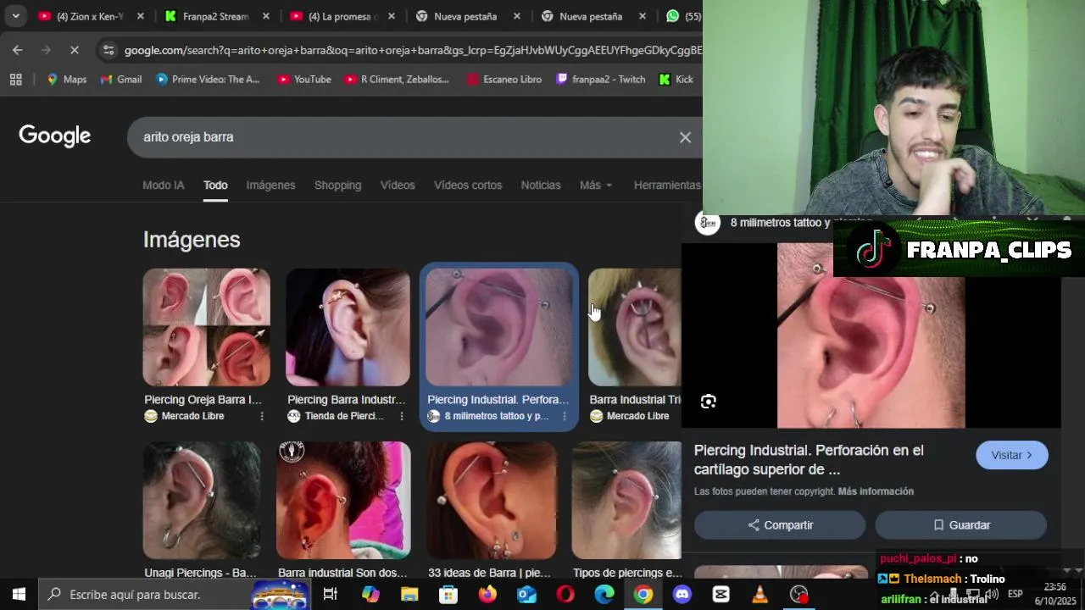Select the Imágenes search tab
Screen dimensions: 1085x610
tap(270, 185)
